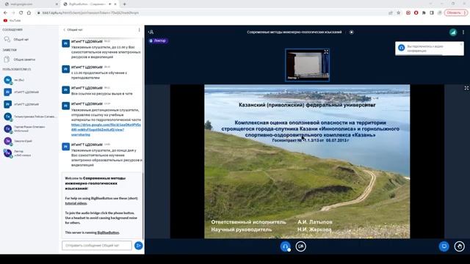The image size is (470, 264).
Task: Bookmark this page with the star
Action: pyautogui.click(x=398, y=12)
